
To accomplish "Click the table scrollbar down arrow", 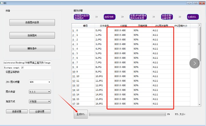I will (199, 105).
